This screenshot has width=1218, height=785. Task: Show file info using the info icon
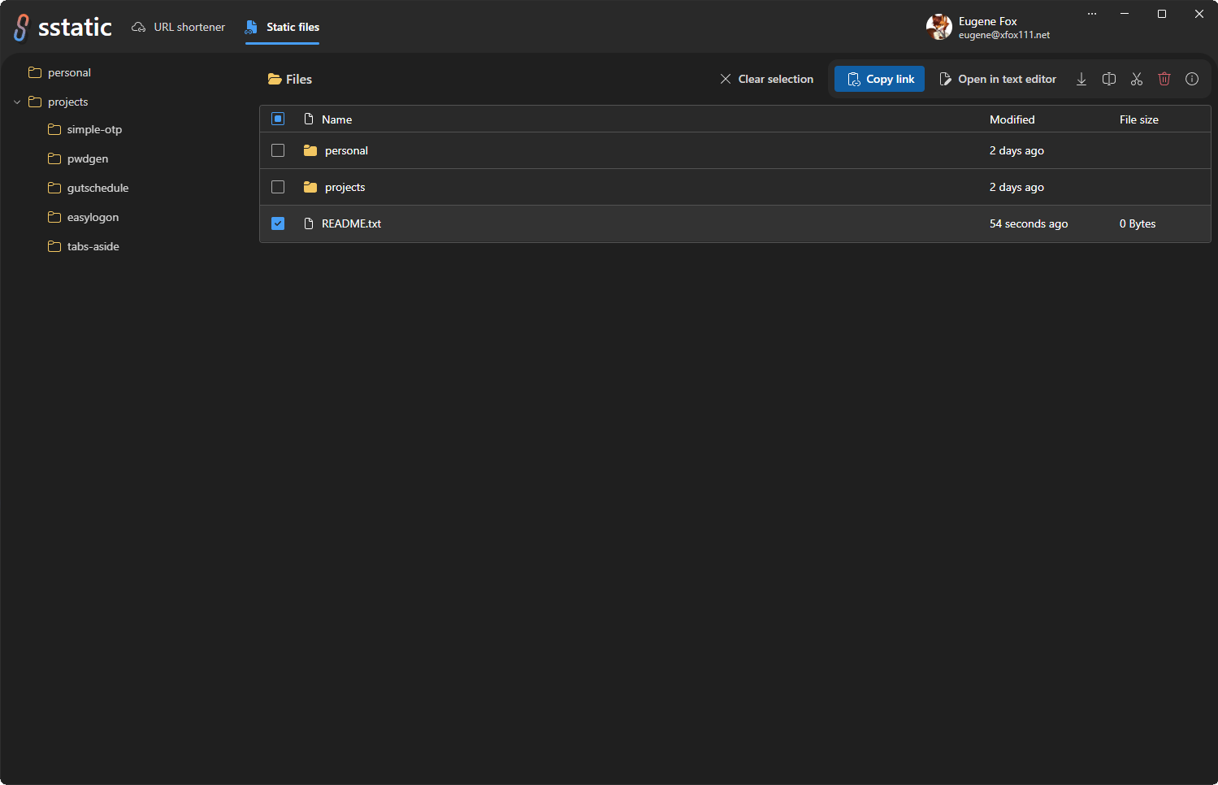click(x=1192, y=79)
